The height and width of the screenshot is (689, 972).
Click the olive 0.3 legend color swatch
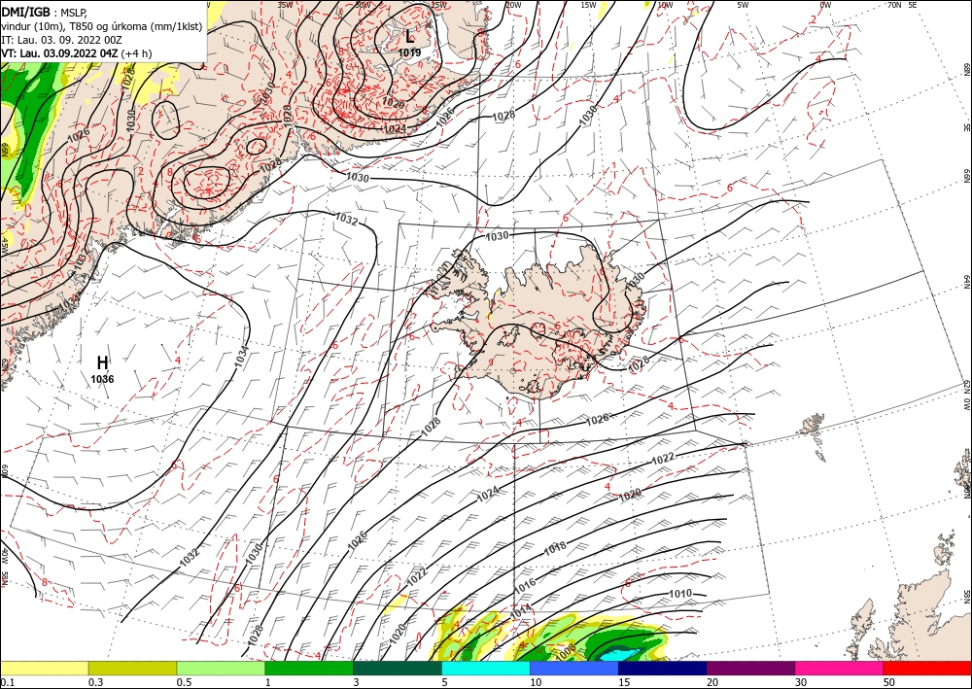point(132,668)
